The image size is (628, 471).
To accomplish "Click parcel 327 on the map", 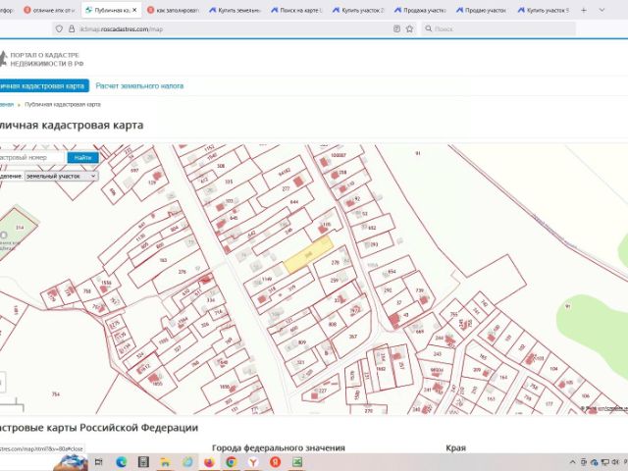I will click(178, 349).
